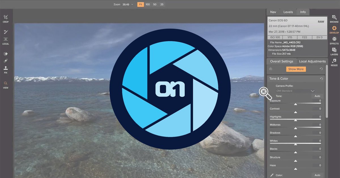Screen dimensions: 340x178
Task: Click the Shadows slider handle
Action: (x=296, y=136)
